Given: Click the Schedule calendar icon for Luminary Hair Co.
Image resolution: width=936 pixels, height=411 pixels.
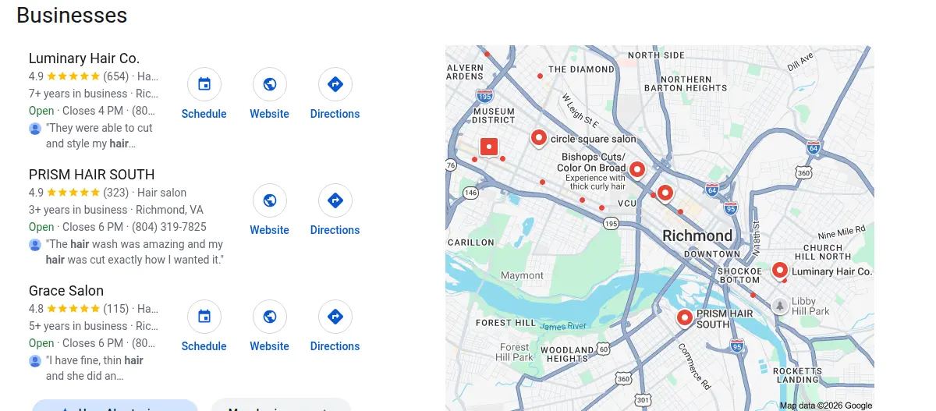Looking at the screenshot, I should point(204,84).
